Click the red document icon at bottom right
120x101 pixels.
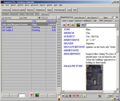(99, 96)
